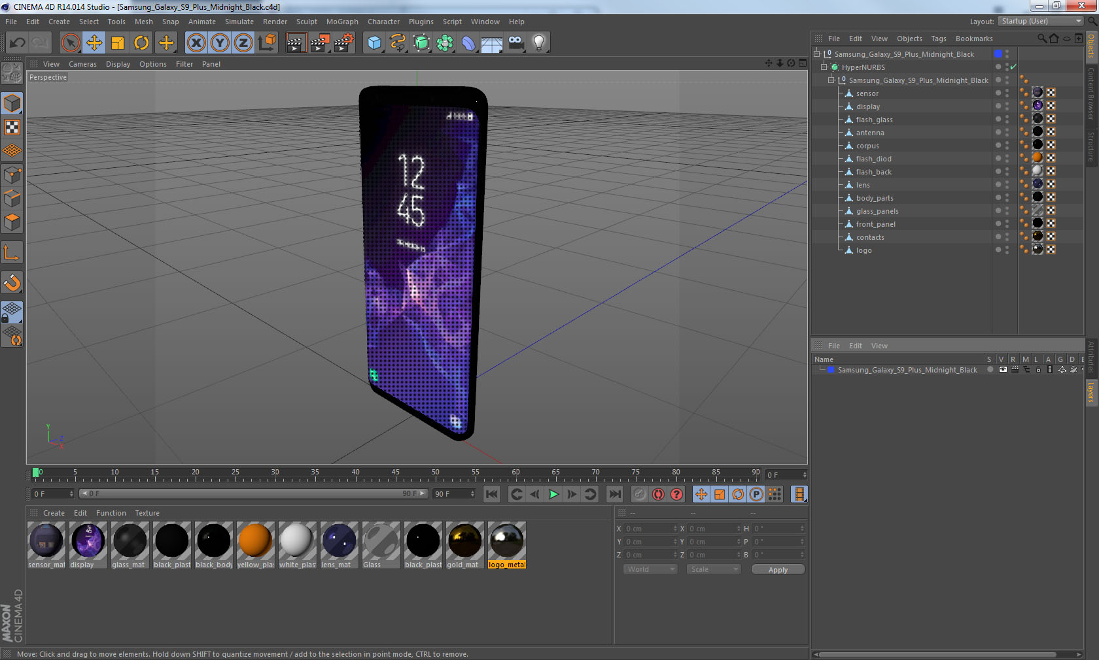Open the HyperNURBS generators icon
Screen dimensions: 1099x660
click(x=422, y=43)
